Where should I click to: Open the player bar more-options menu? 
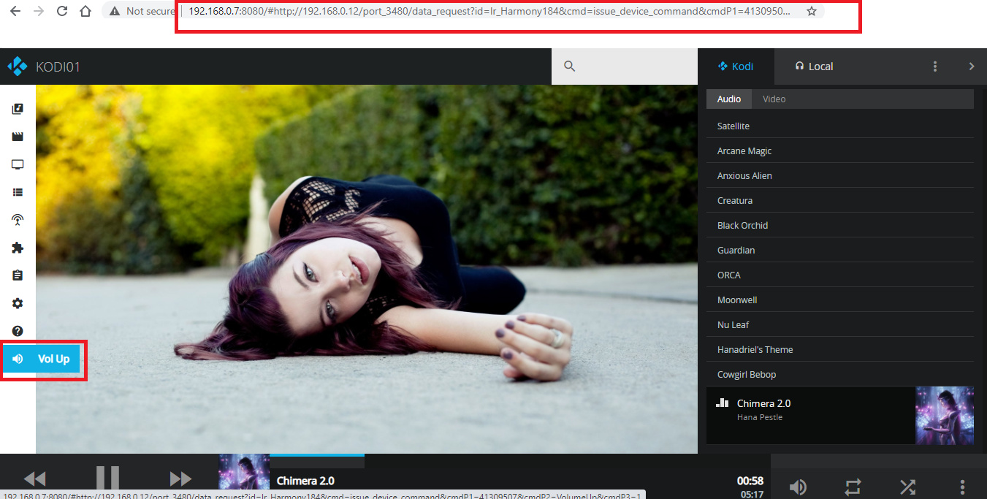click(963, 487)
